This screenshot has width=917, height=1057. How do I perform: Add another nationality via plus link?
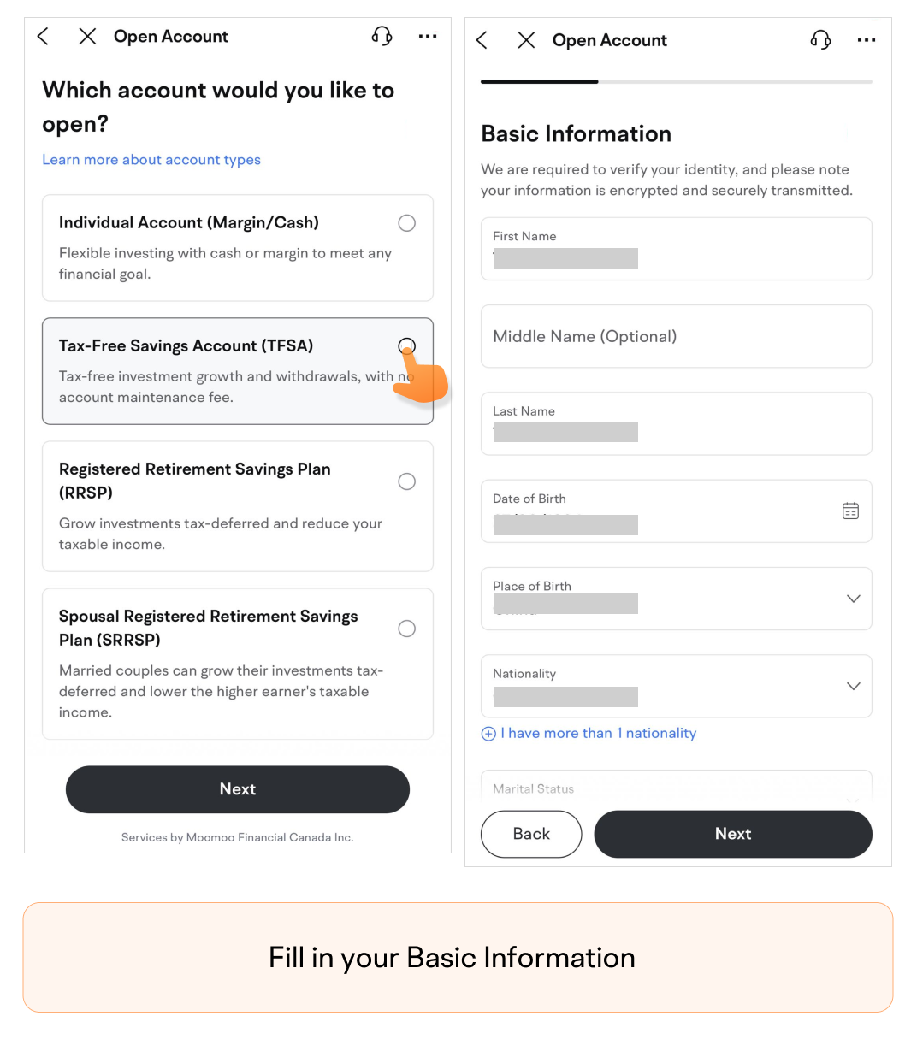pyautogui.click(x=589, y=733)
